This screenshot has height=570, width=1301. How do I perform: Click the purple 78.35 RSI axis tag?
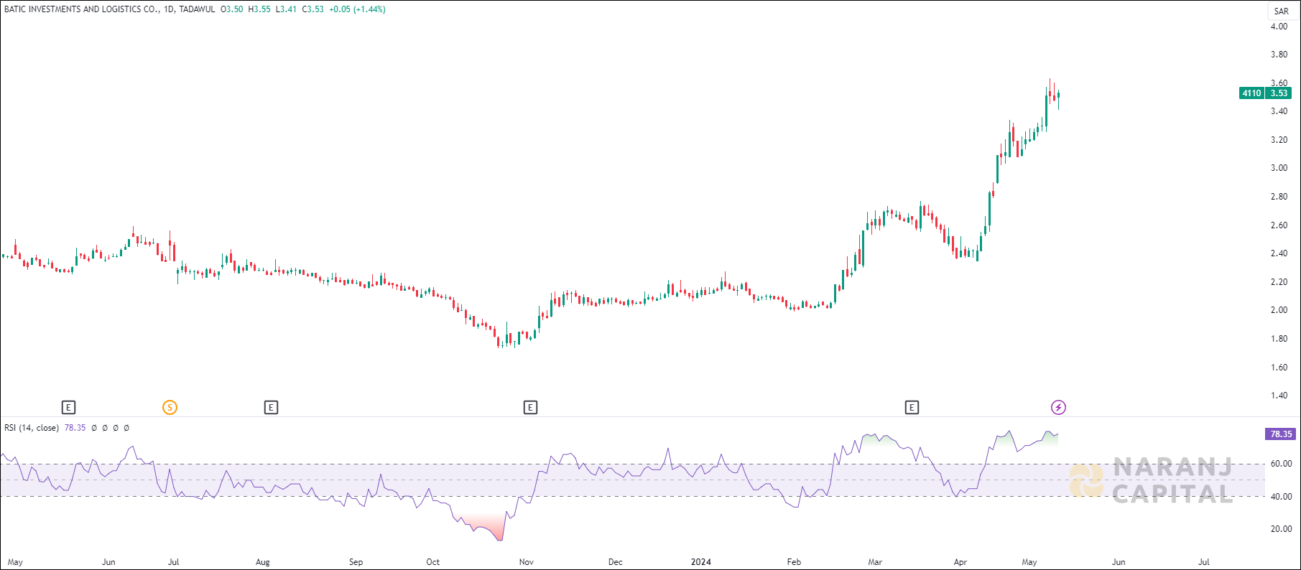pyautogui.click(x=1281, y=434)
